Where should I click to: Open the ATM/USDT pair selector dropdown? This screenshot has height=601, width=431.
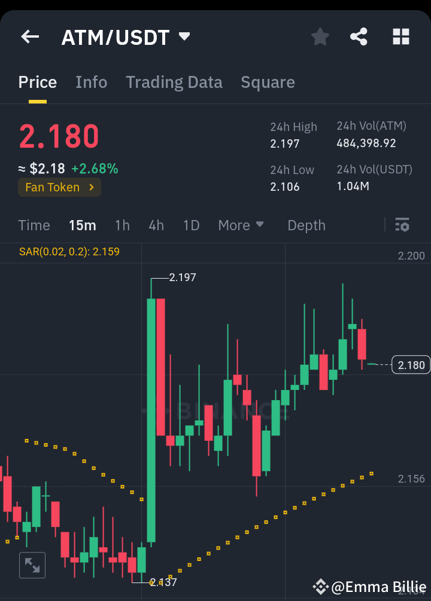click(126, 36)
